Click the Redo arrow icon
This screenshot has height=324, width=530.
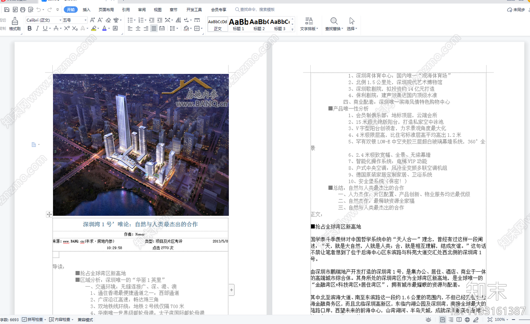pyautogui.click(x=50, y=10)
